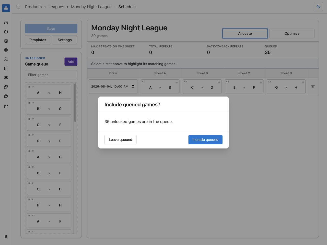Choose Leave queued in dialog
Image resolution: width=327 pixels, height=245 pixels.
point(120,140)
